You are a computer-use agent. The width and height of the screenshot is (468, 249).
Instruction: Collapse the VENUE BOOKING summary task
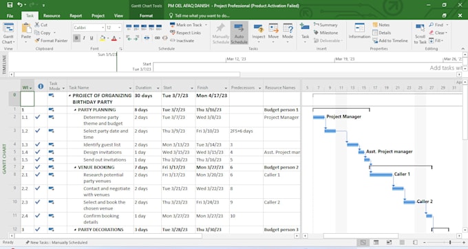point(75,168)
